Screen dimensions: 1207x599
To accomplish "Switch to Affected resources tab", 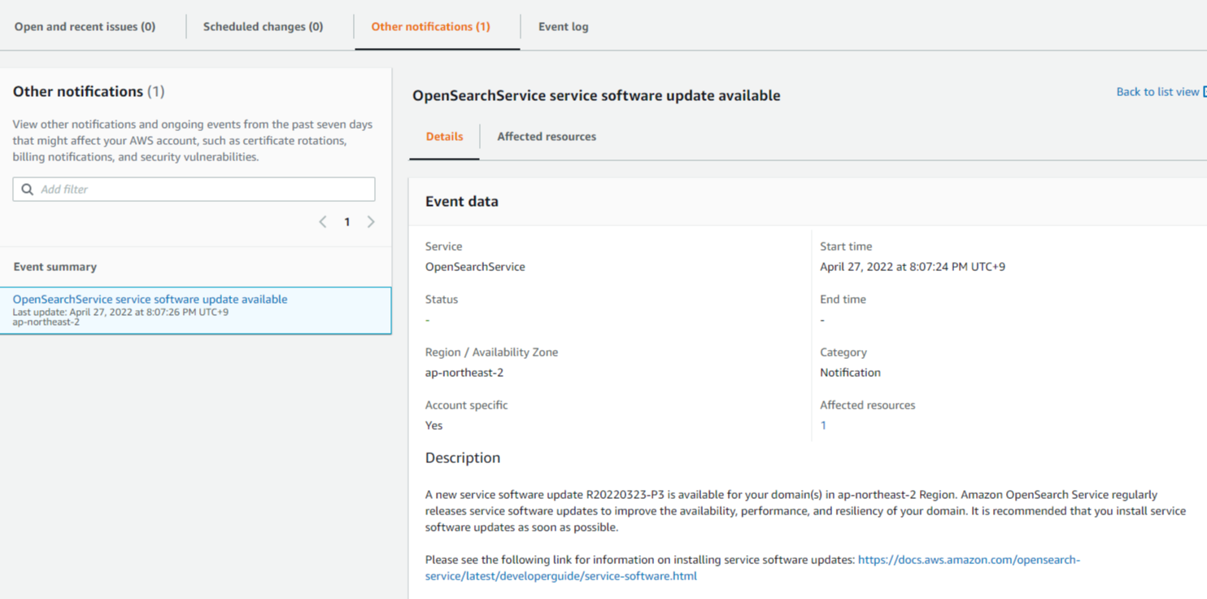I will (x=547, y=137).
